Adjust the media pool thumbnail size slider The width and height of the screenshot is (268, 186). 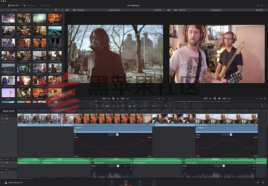pyautogui.click(x=46, y=10)
